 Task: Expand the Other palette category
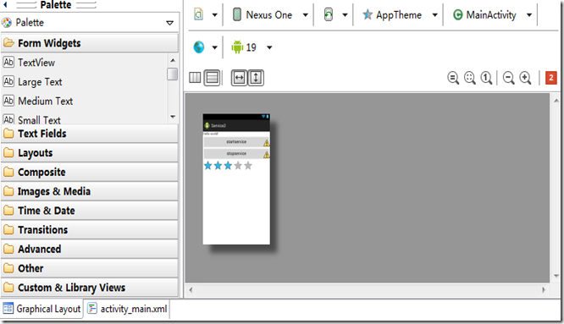90,268
